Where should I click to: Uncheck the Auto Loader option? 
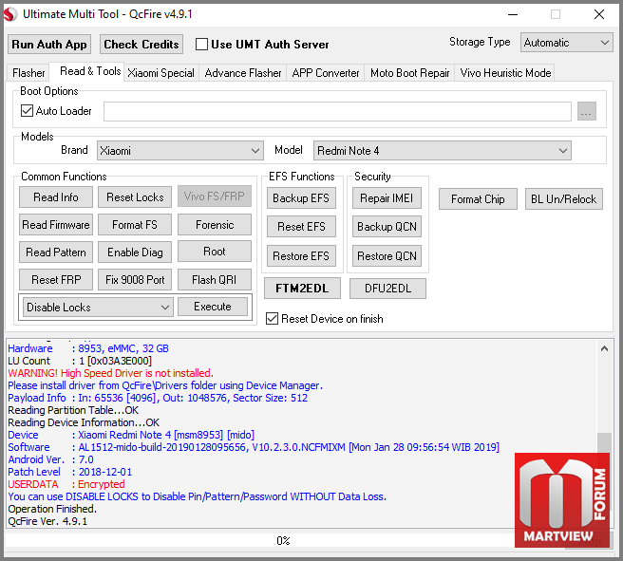27,111
